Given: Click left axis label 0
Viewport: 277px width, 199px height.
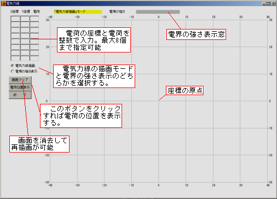Looking at the screenshot, I should pos(47,101).
